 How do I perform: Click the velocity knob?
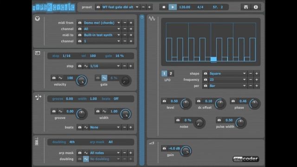point(82,81)
